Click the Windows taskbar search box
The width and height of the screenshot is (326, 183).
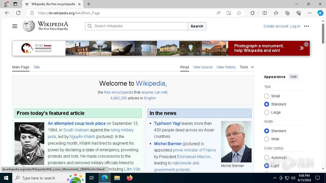(x=49, y=178)
